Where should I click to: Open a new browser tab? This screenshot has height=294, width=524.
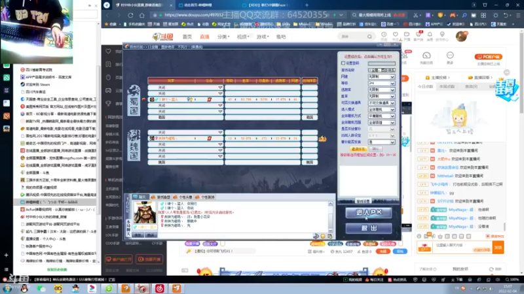tap(307, 5)
